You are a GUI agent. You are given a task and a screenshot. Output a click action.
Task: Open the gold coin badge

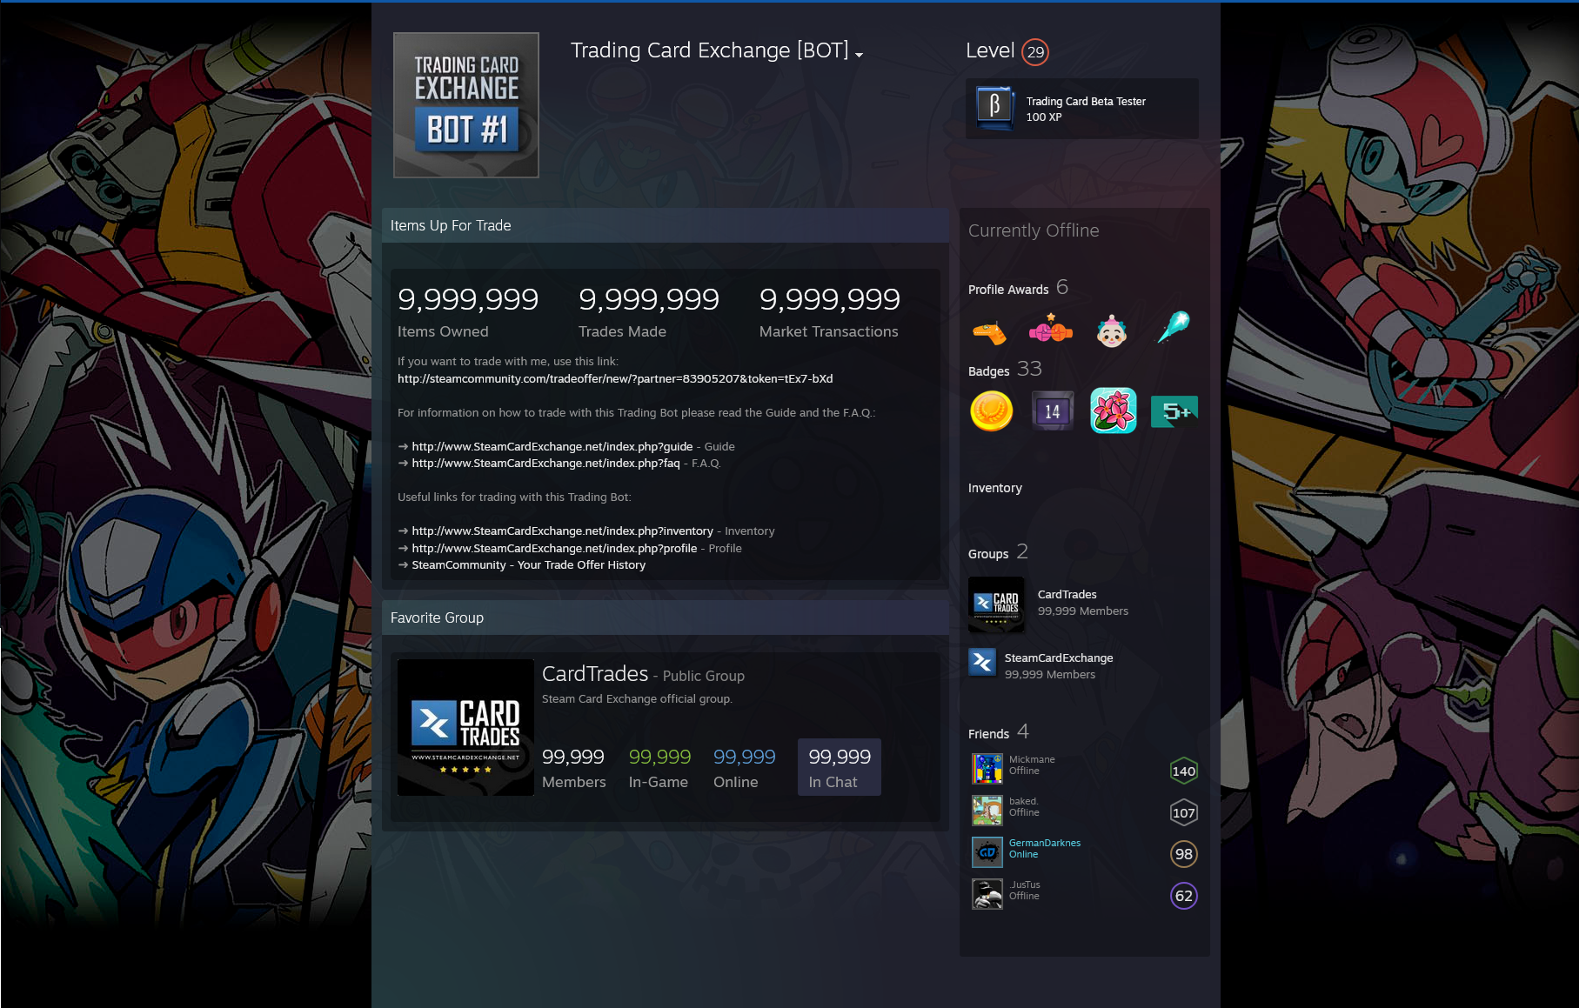click(x=992, y=411)
